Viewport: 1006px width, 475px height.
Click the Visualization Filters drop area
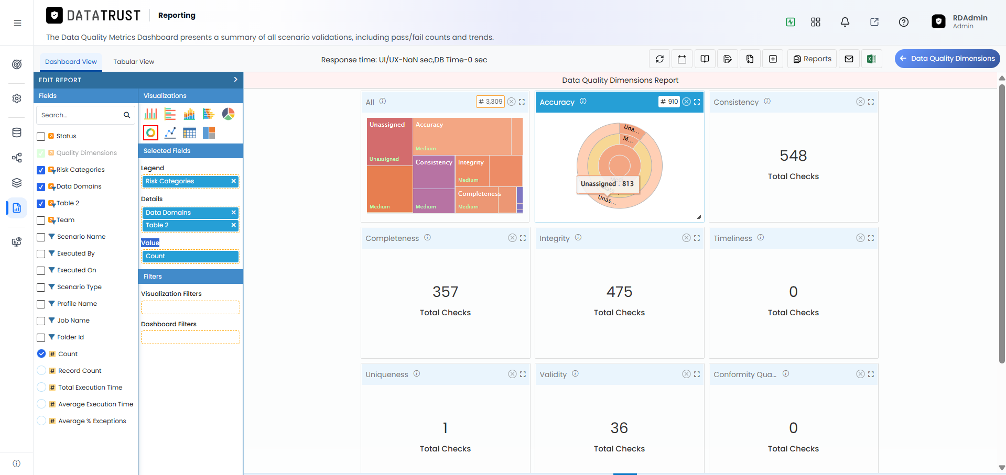(190, 307)
